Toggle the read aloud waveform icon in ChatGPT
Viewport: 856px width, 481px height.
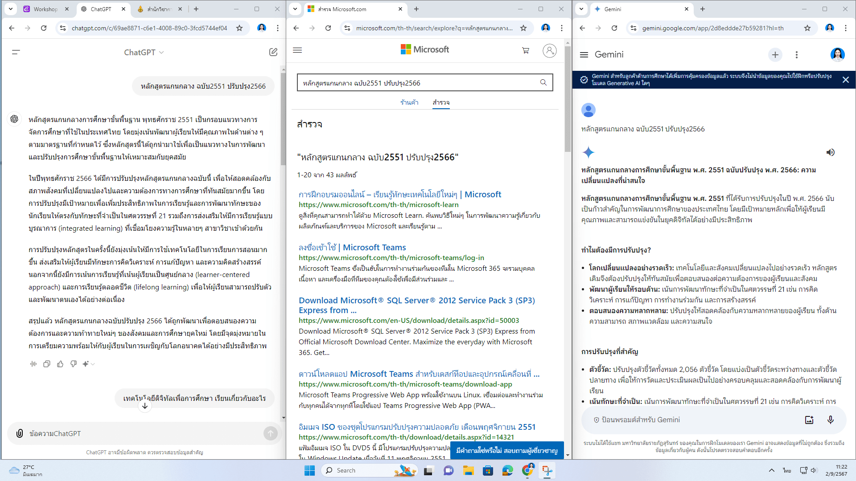[x=33, y=364]
